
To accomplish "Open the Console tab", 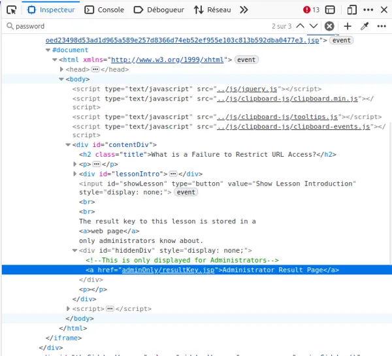I will 105,10.
